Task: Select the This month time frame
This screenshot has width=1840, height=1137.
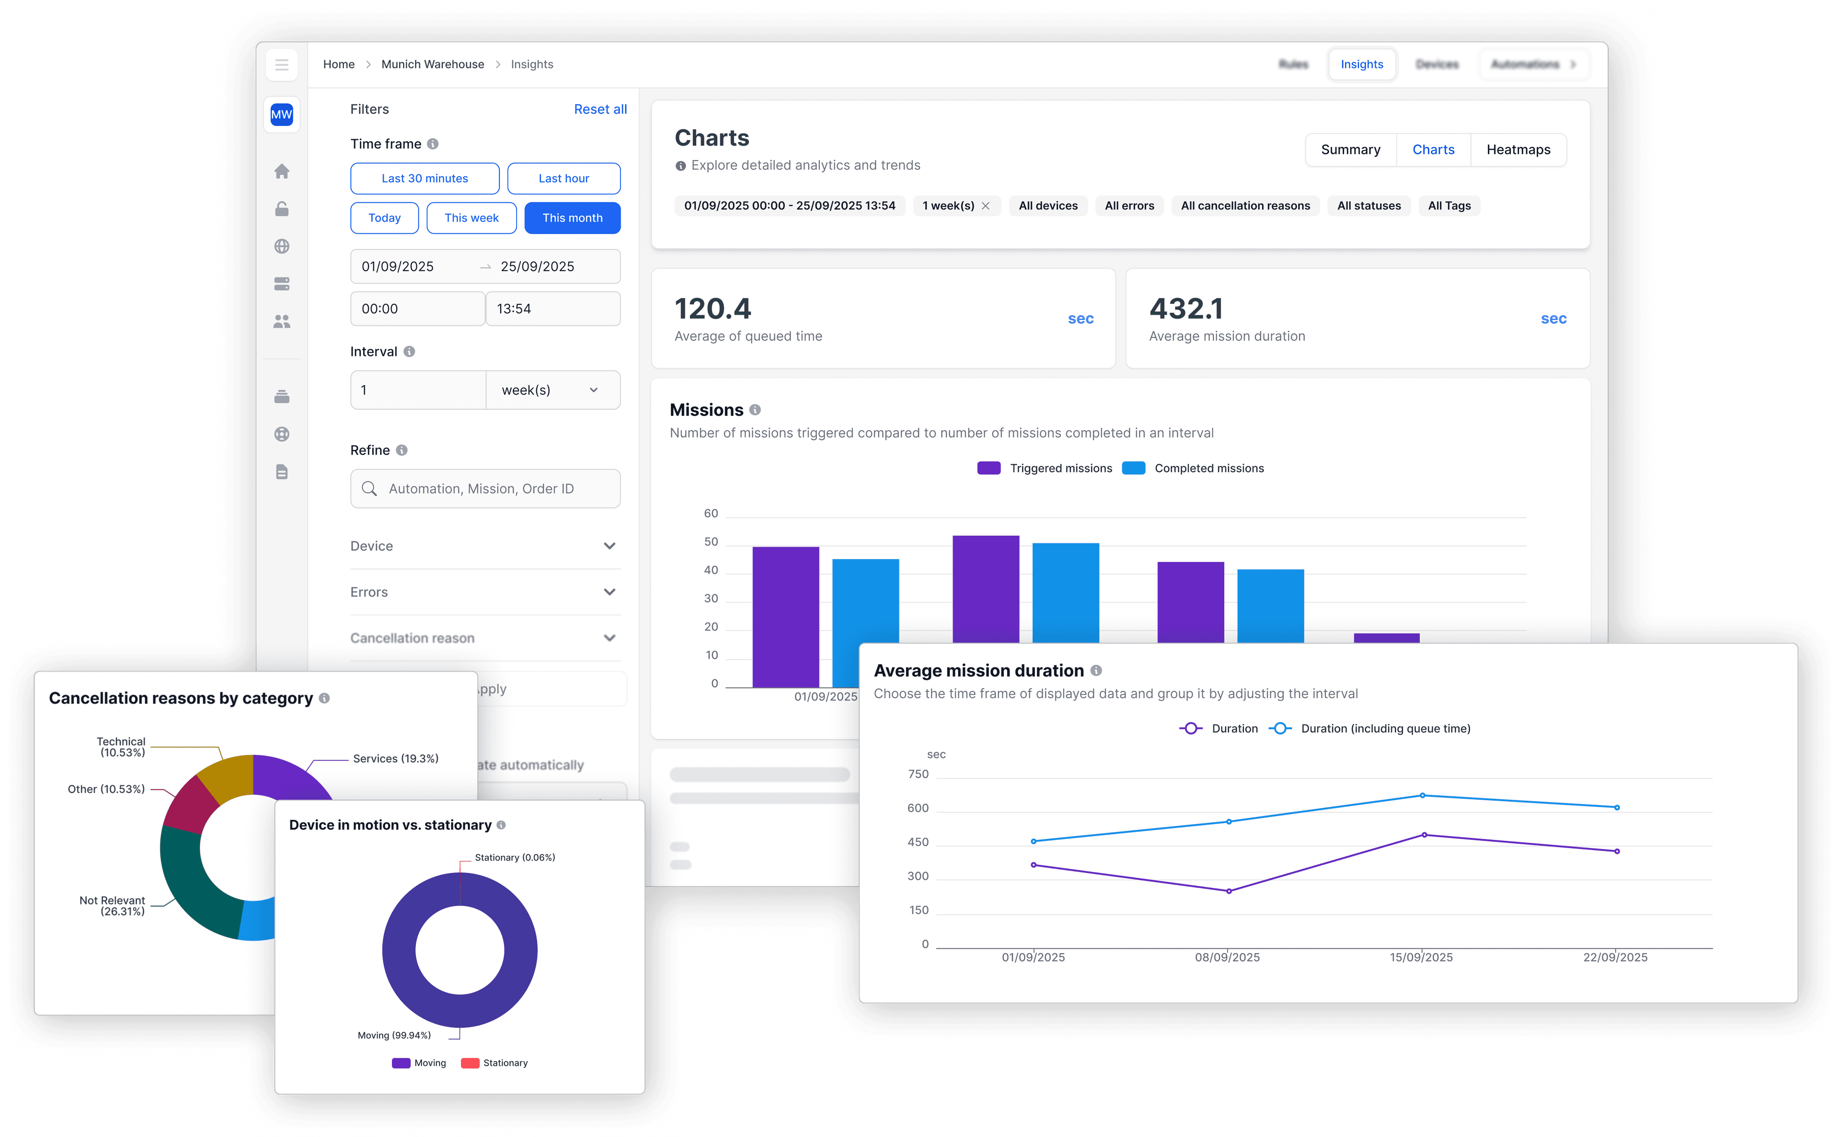Action: tap(572, 218)
